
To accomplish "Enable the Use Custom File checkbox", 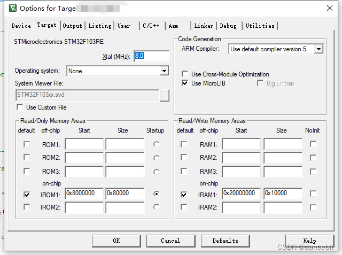I will point(20,107).
